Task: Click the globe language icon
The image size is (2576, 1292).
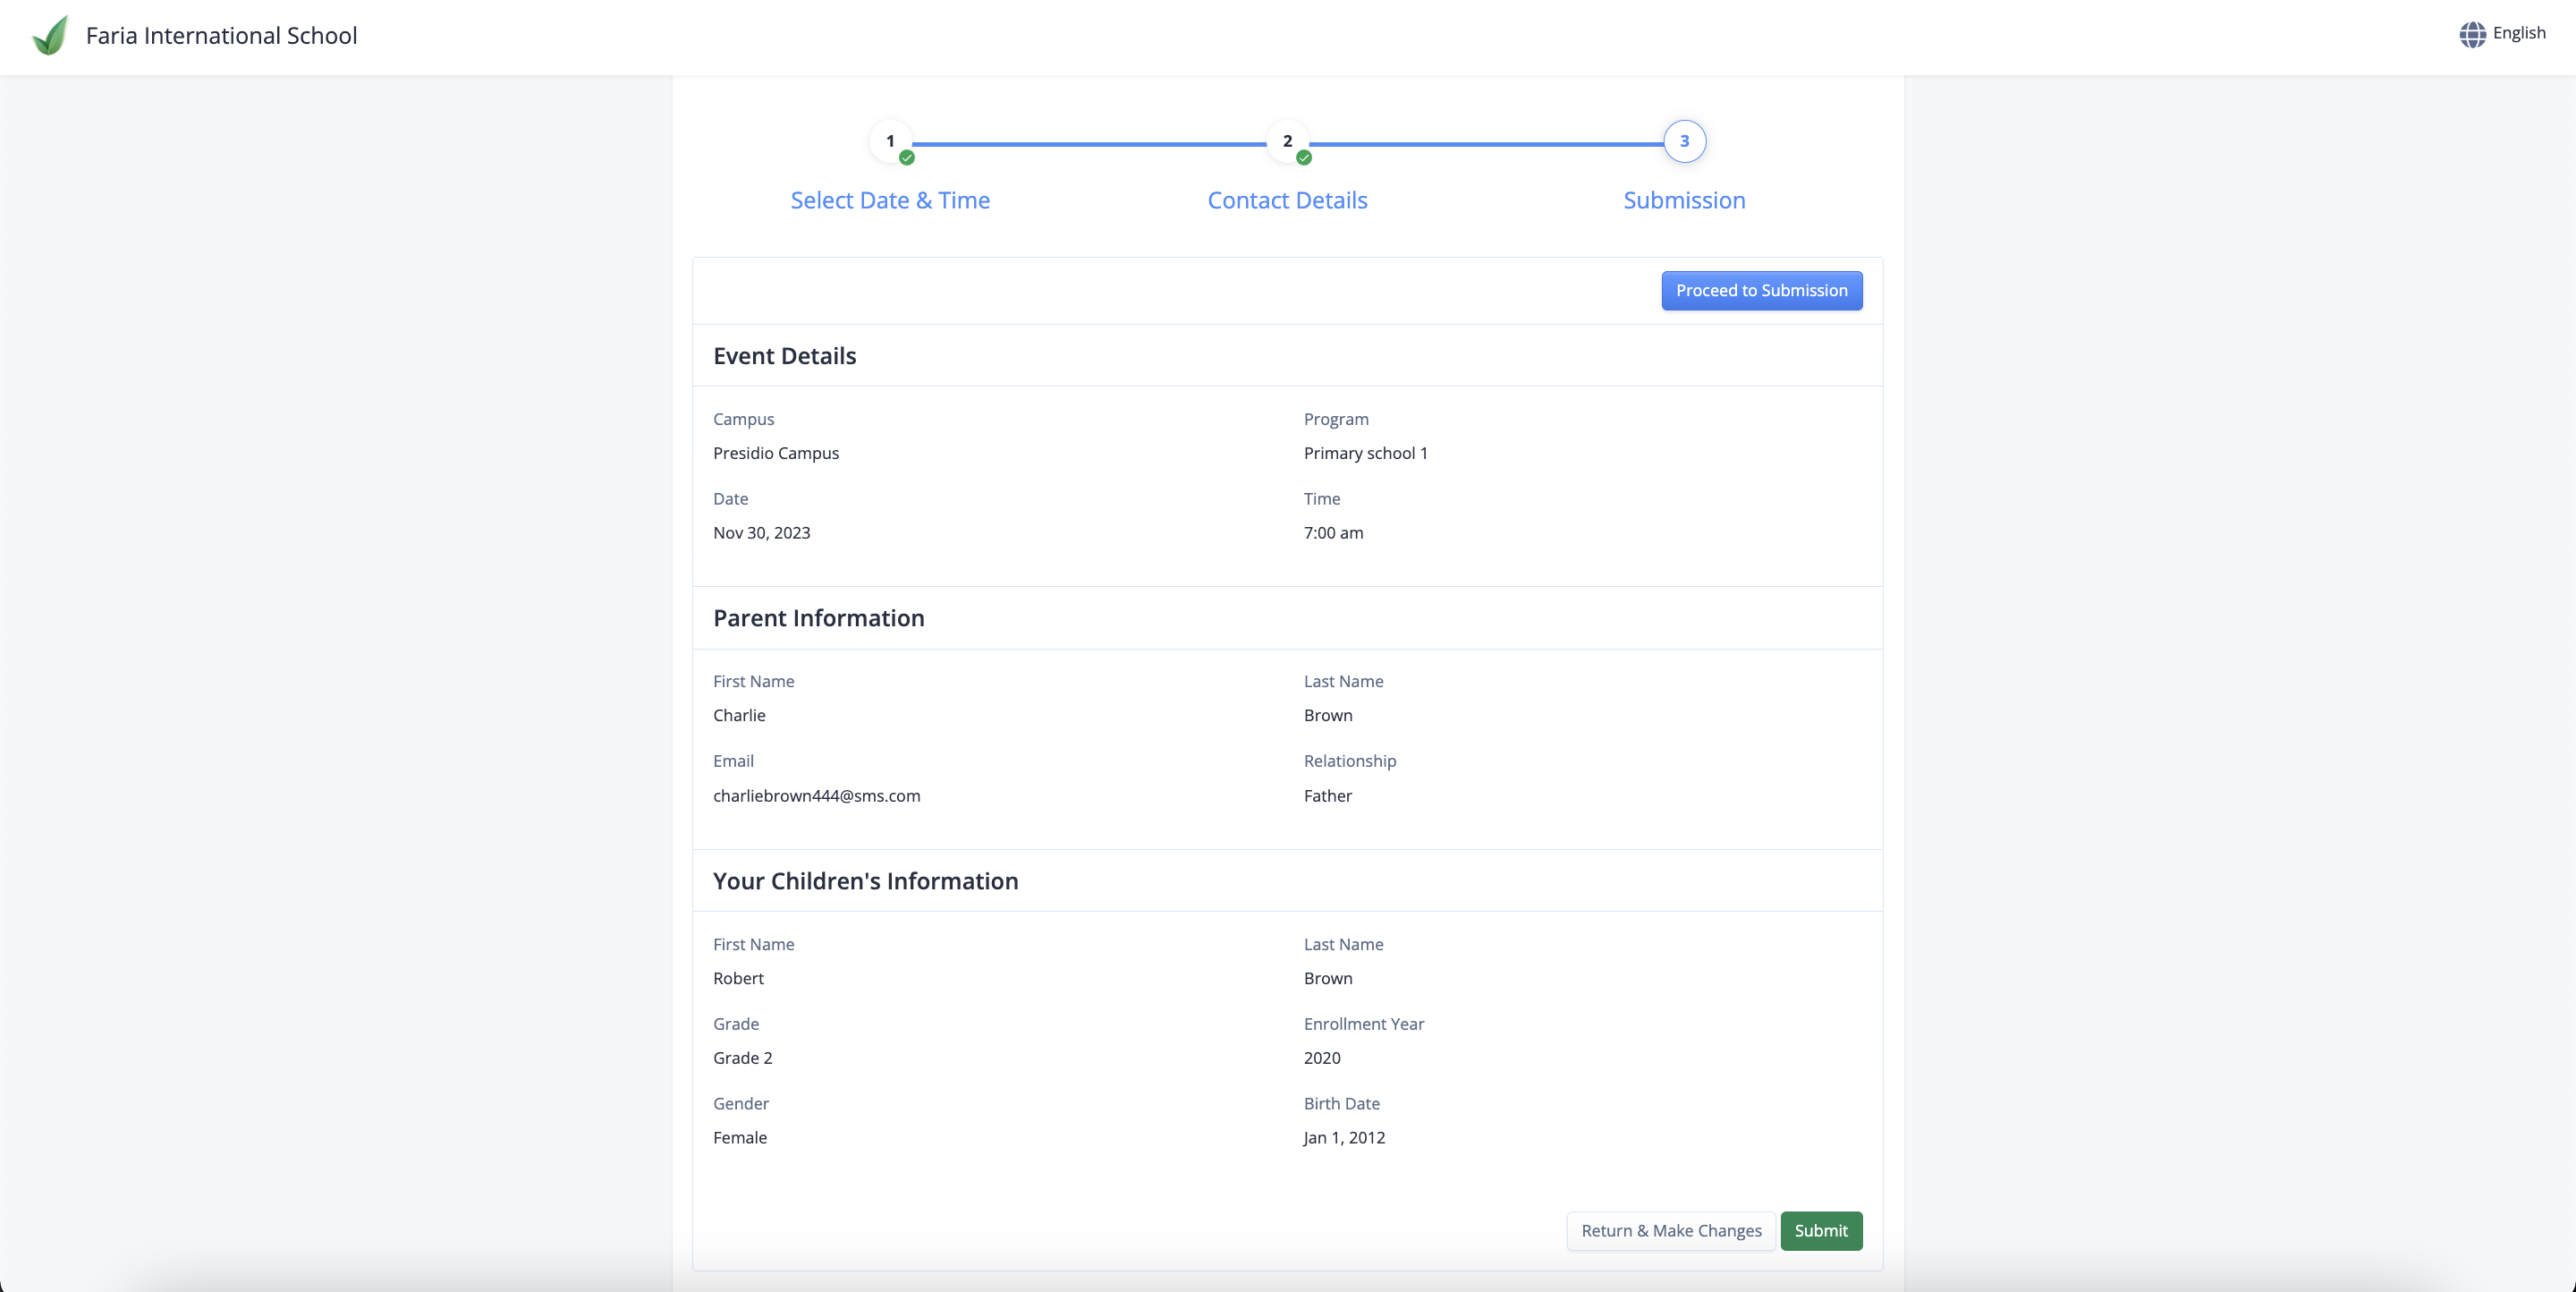Action: pos(2472,34)
